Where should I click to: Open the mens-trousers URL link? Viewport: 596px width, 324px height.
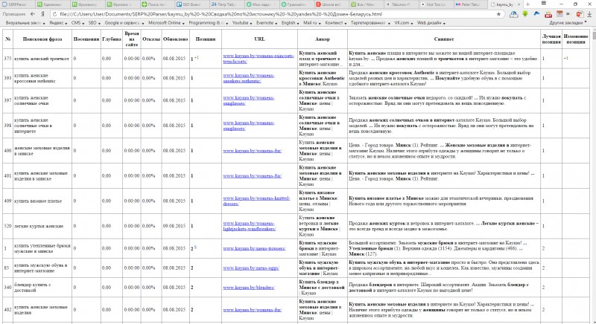pos(254,248)
